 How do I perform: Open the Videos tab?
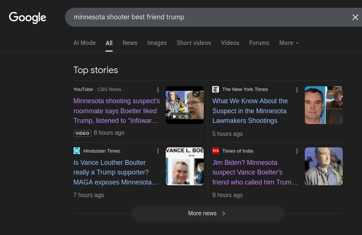(x=230, y=43)
